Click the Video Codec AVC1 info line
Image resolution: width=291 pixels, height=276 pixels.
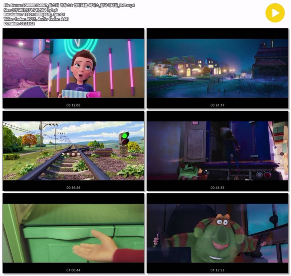pyautogui.click(x=36, y=19)
